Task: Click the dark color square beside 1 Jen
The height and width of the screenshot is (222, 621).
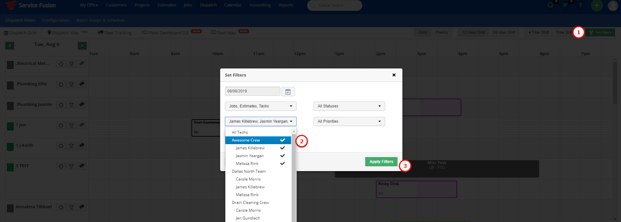Action: coord(10,126)
